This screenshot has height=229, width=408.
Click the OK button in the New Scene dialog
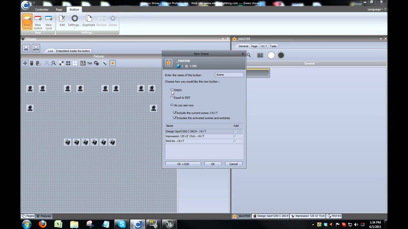[213, 164]
